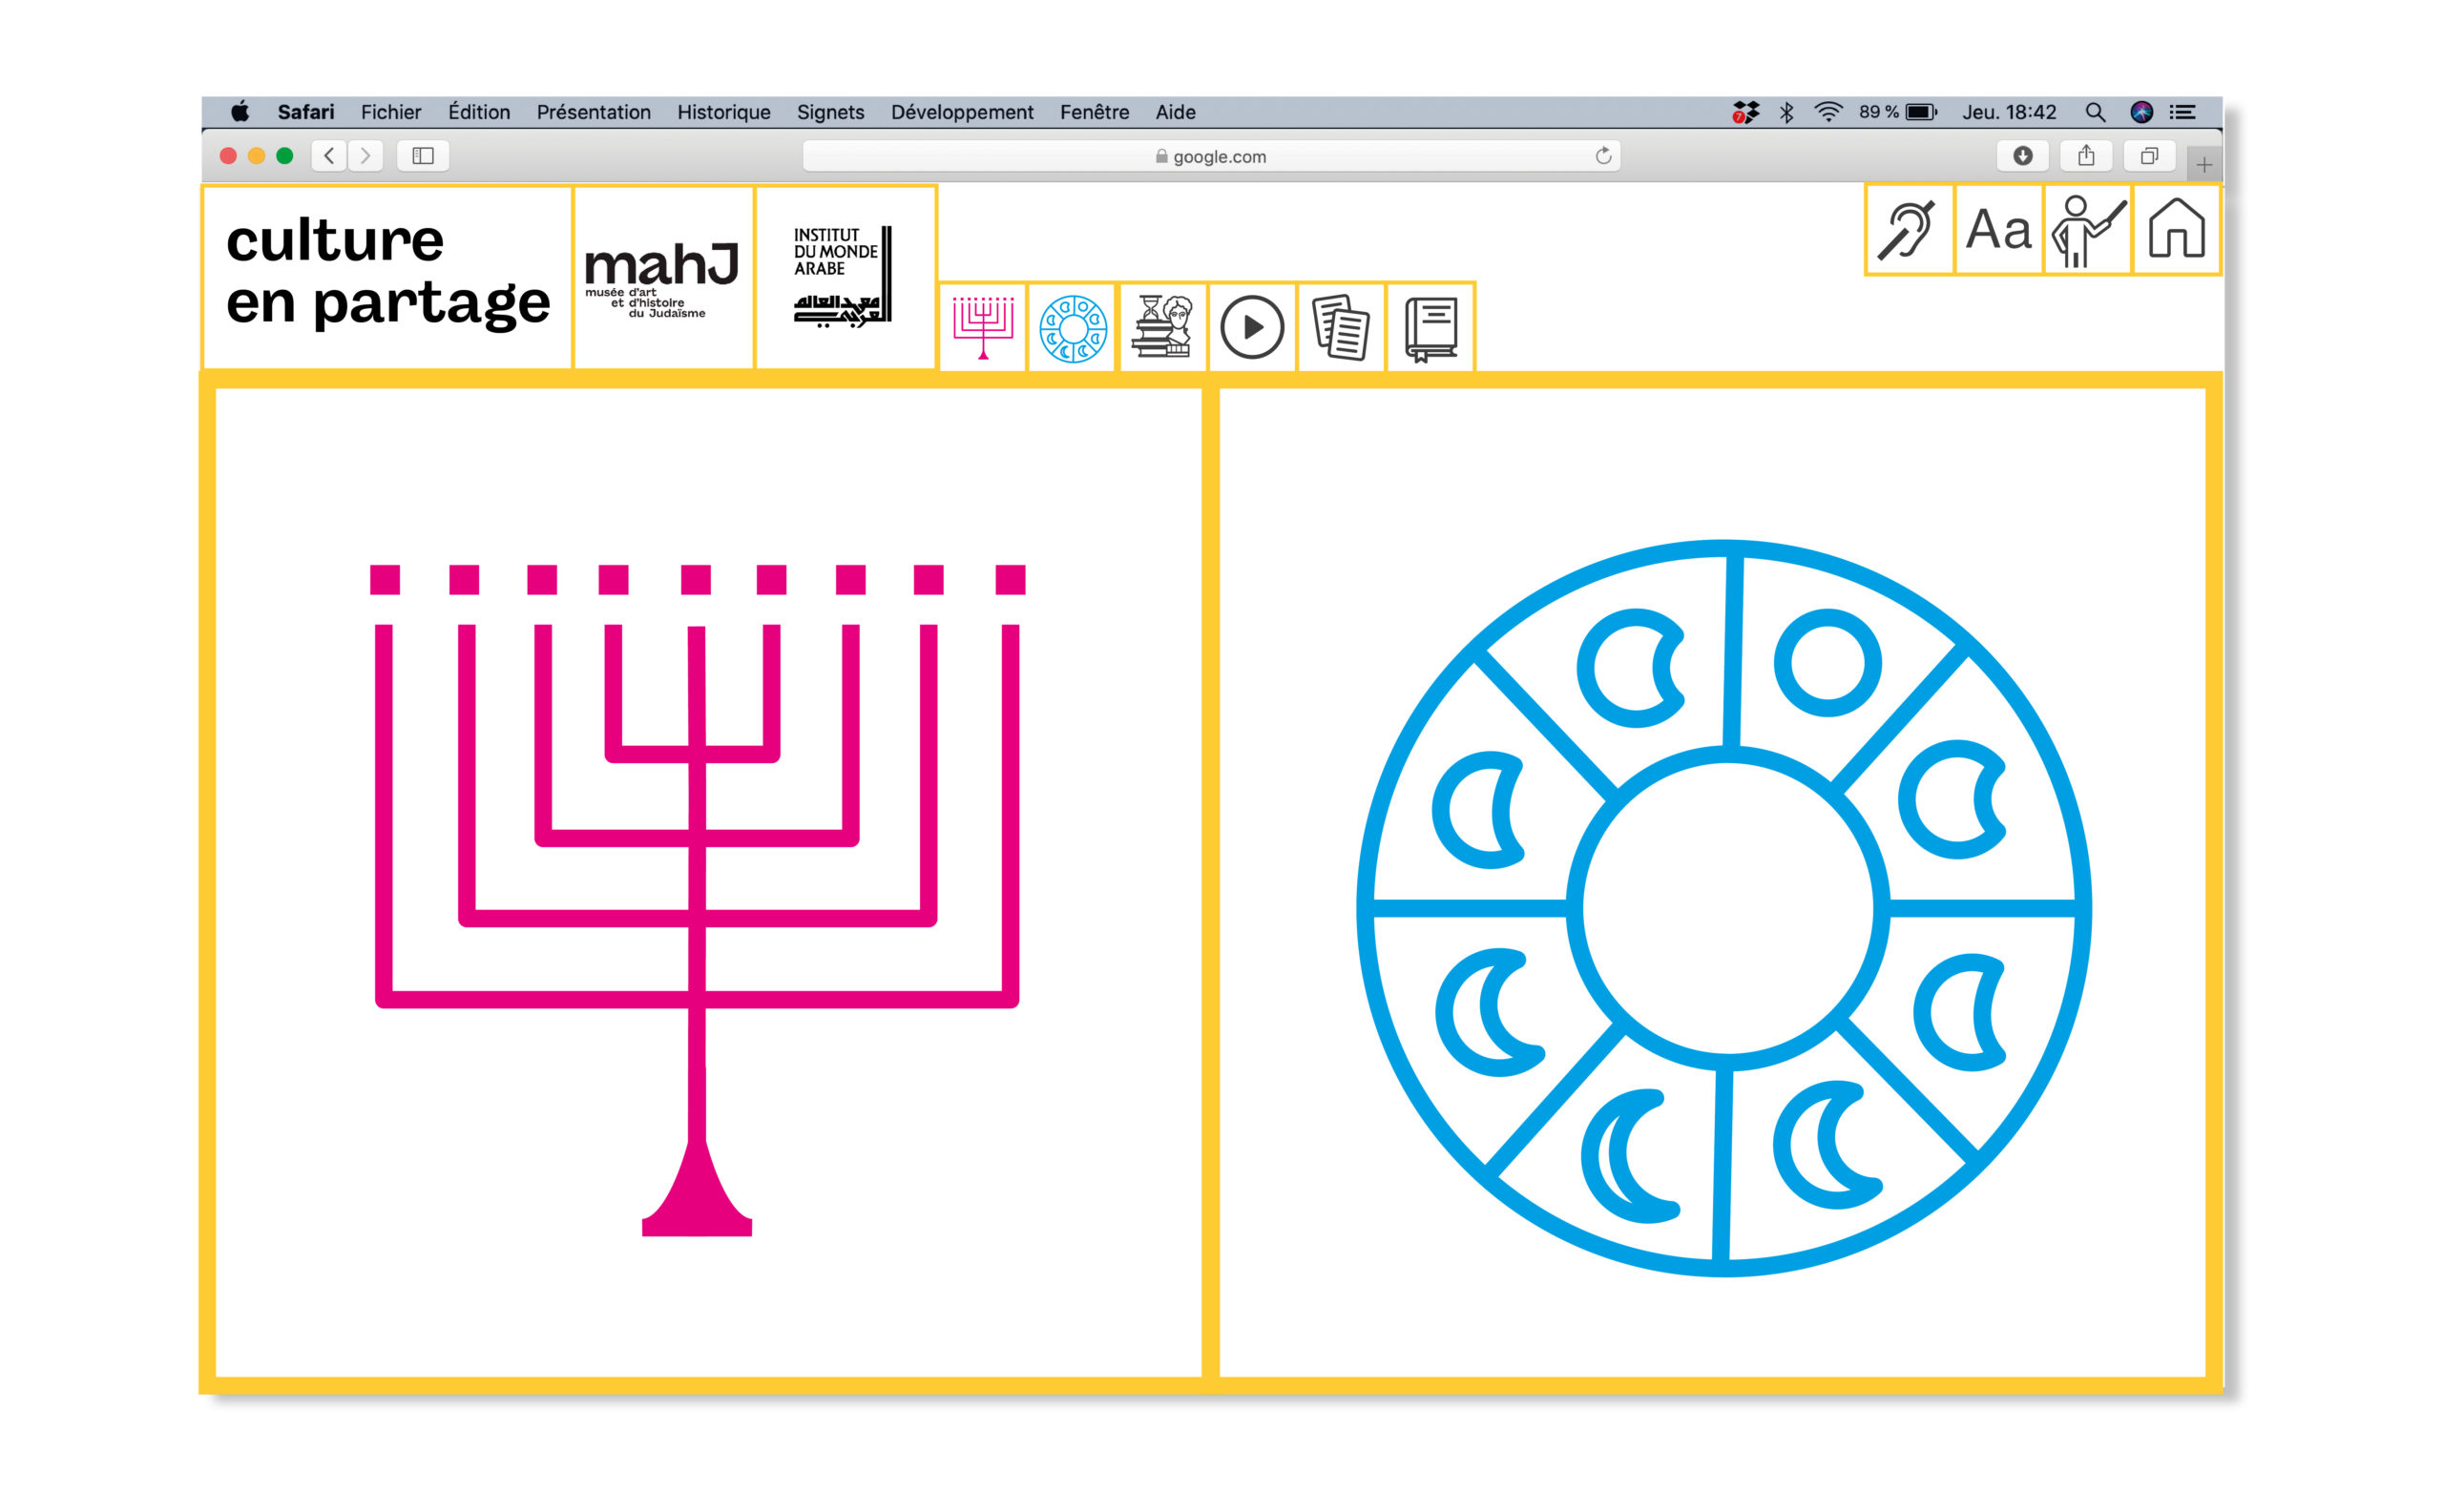
Task: Open the stacked documents icon
Action: (x=1341, y=327)
